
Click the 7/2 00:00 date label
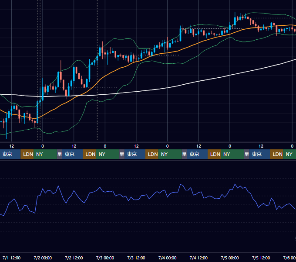click(43, 258)
